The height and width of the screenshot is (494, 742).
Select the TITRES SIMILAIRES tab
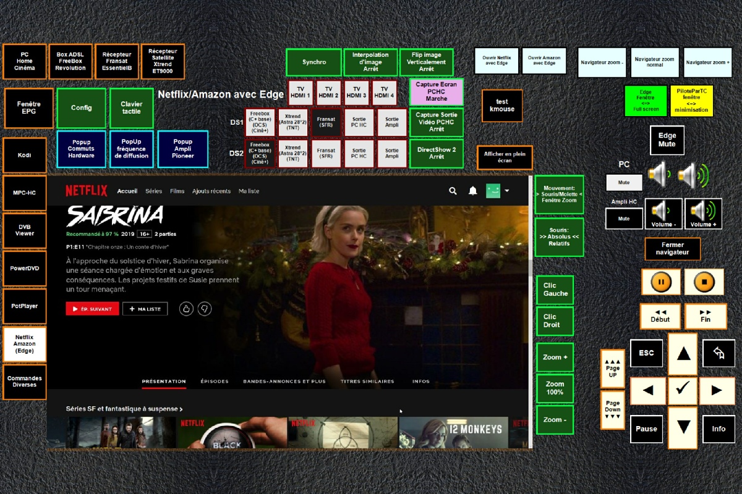[x=367, y=382]
